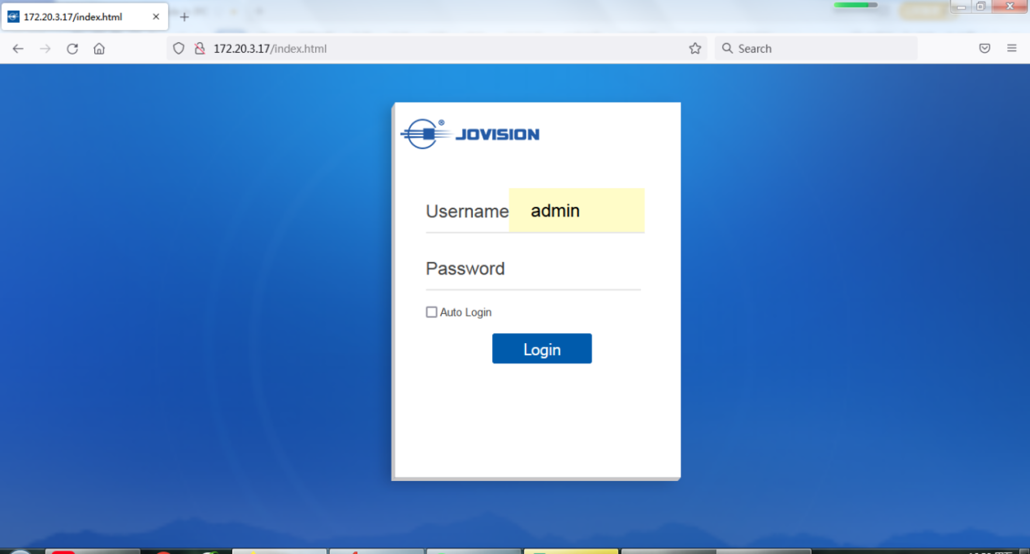Click the Username input field

[x=576, y=211]
